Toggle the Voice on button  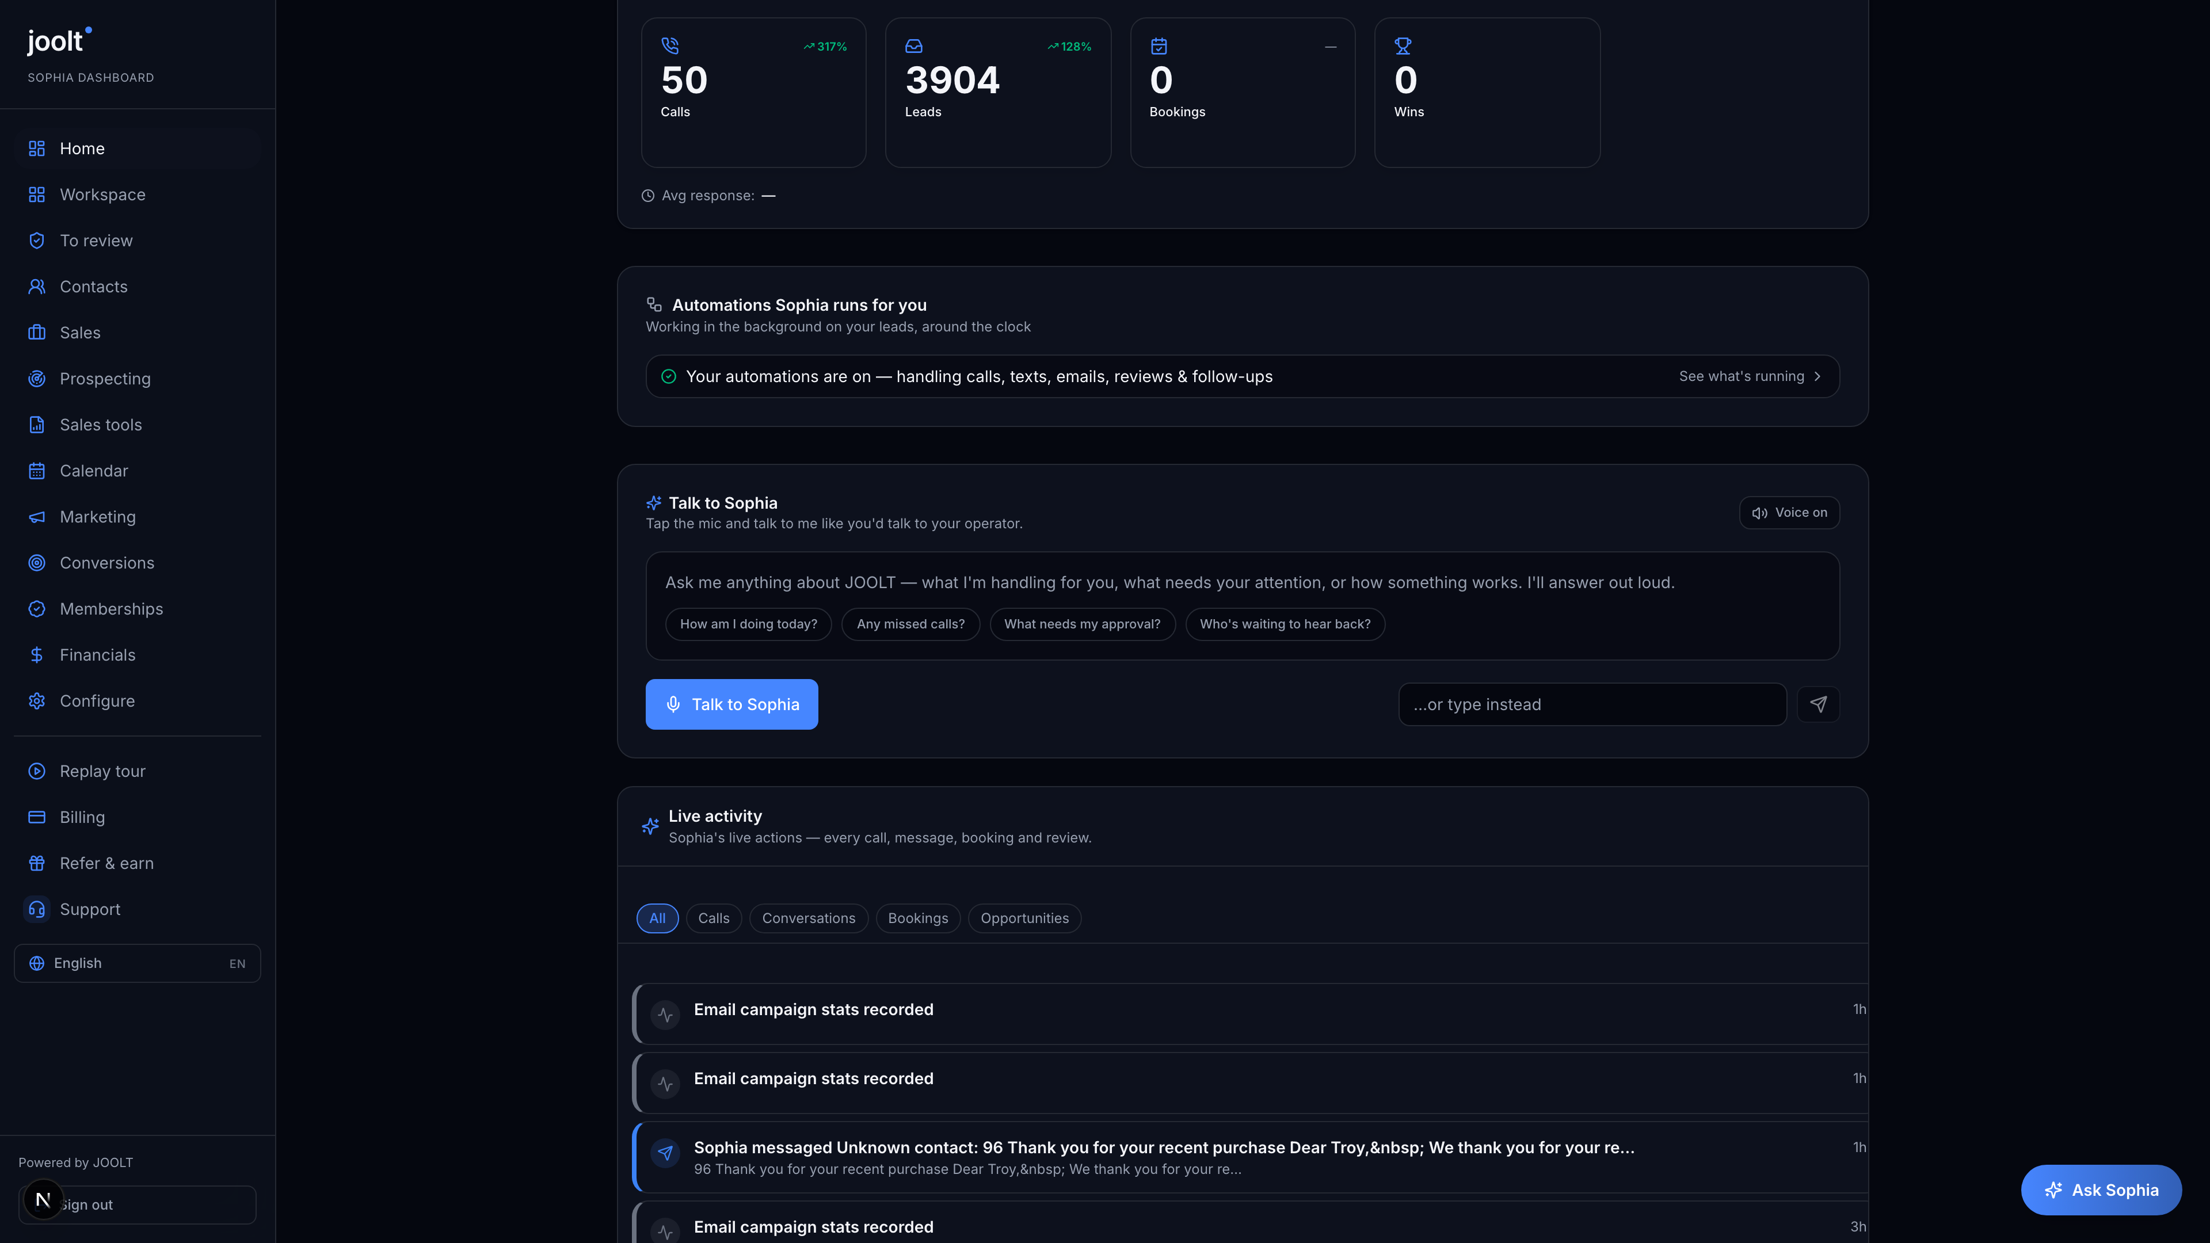tap(1789, 513)
